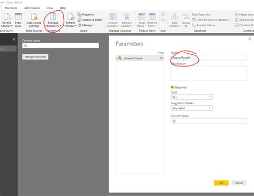Screen dimensions: 254x196
Task: Switch to the View ribbon tab
Action: 50,8
